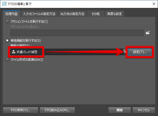This screenshot has width=158, height=116.
Task: Click the folder browse icon for action file
Action: coord(148,33)
